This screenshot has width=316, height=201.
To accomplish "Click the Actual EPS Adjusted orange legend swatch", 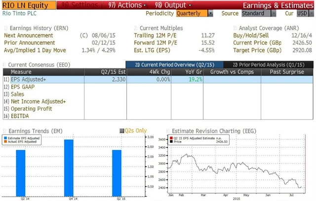I will coord(6,142).
